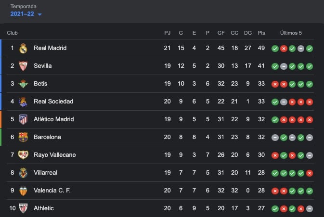Select the Pts column header
The image size is (324, 217).
click(x=261, y=33)
